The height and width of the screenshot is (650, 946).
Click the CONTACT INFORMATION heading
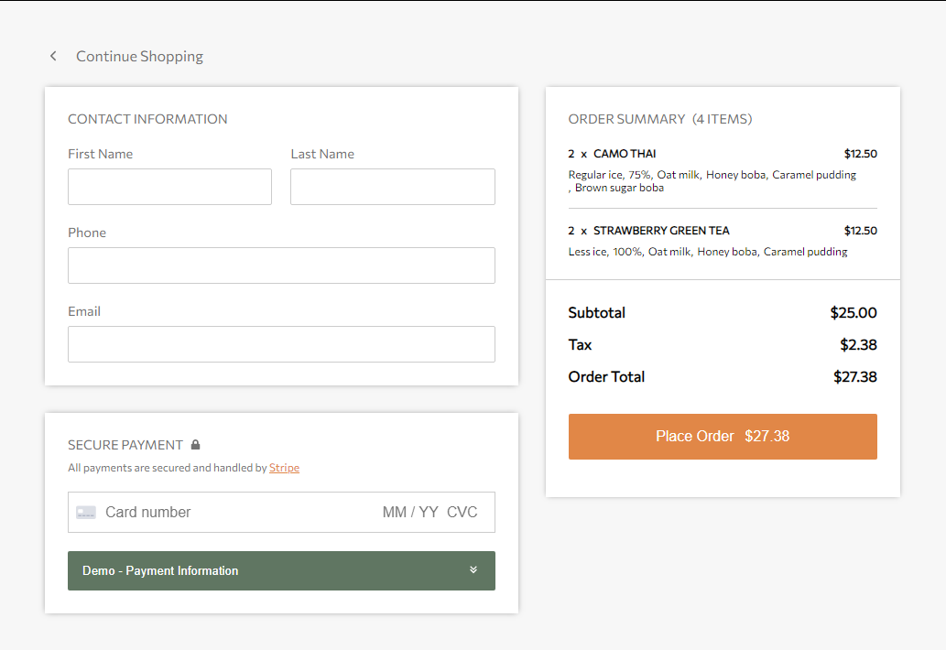pyautogui.click(x=147, y=118)
